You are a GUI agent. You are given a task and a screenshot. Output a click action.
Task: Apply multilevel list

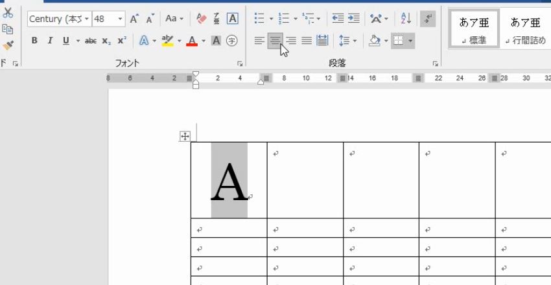point(307,19)
